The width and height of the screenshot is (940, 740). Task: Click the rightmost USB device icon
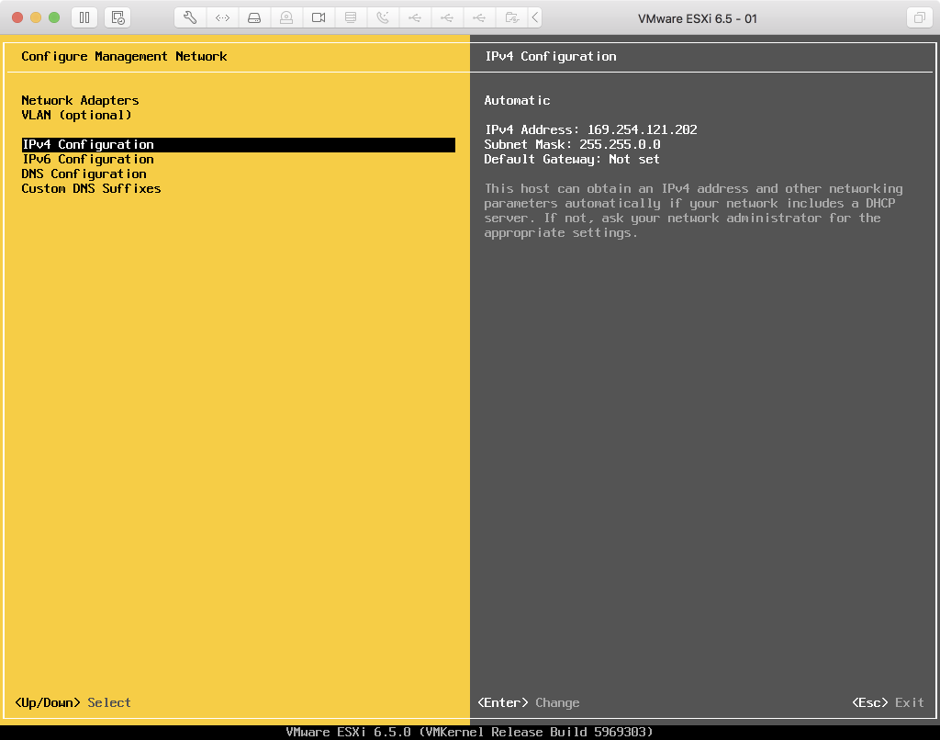pyautogui.click(x=479, y=17)
